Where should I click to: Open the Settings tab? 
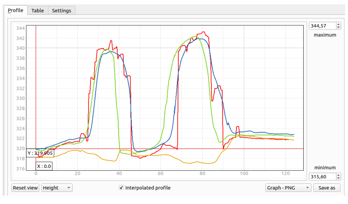click(62, 11)
